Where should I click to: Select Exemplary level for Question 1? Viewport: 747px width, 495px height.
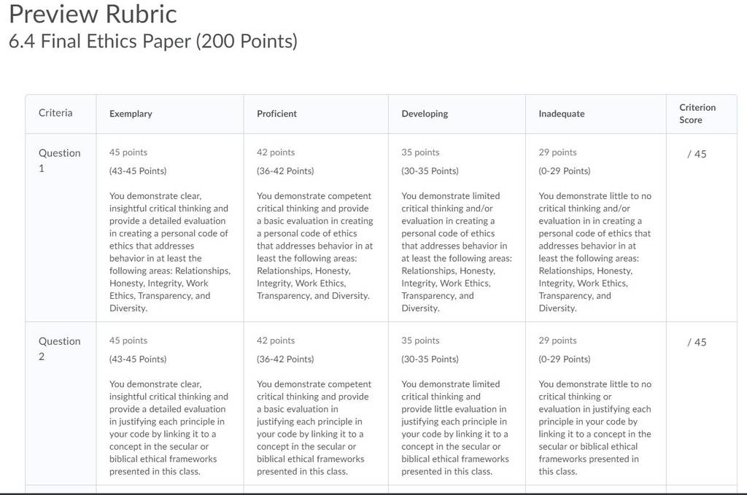pos(169,227)
